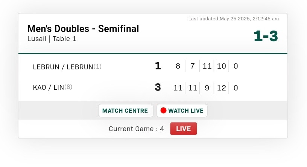Click Lebrun's fourth game score of 10
Image resolution: width=307 pixels, height=167 pixels.
[x=222, y=67]
